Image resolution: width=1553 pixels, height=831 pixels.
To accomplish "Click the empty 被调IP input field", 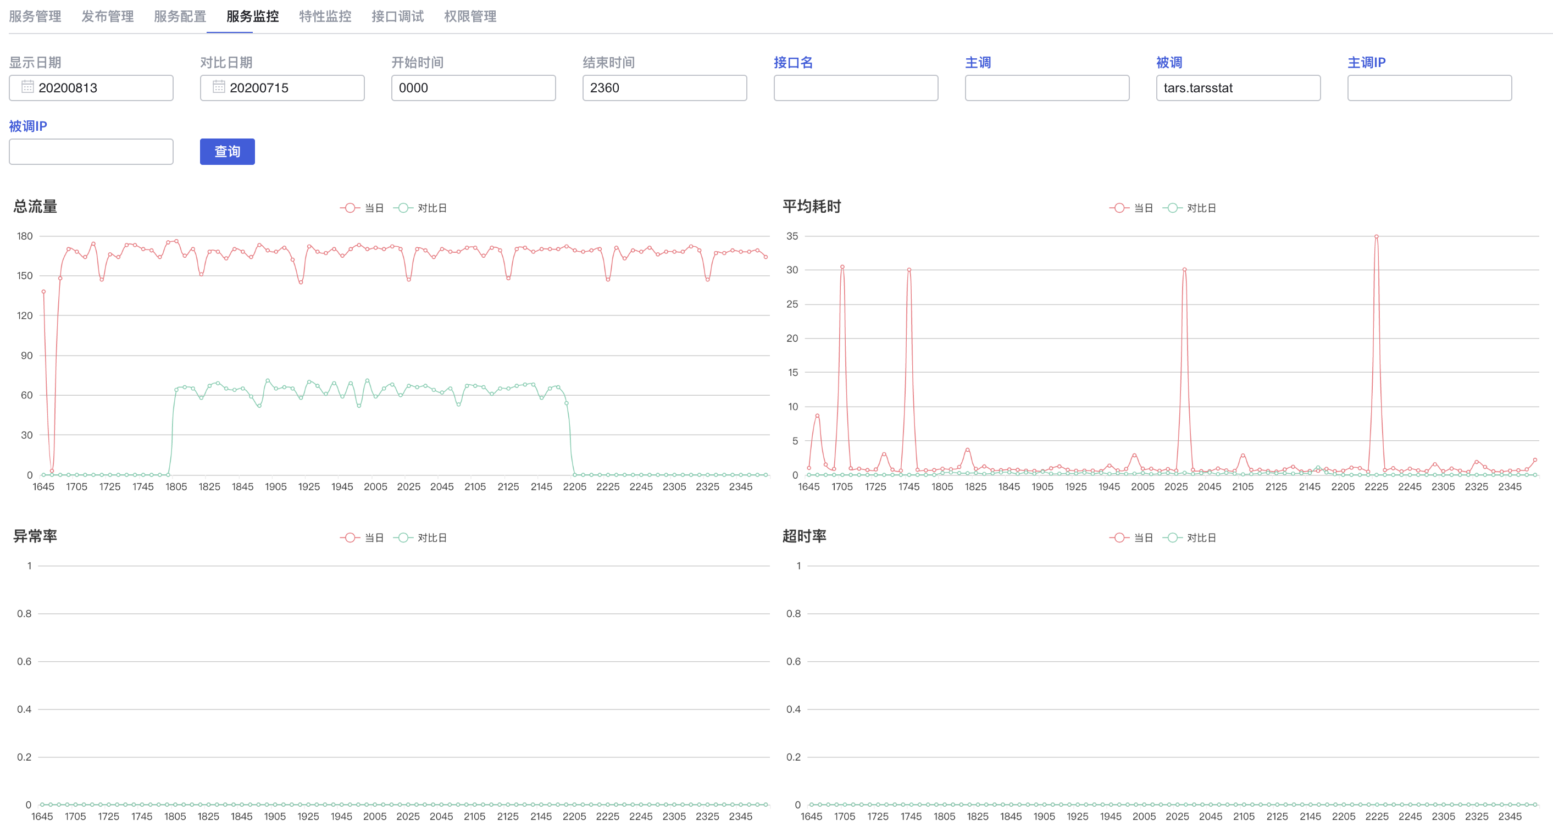I will (x=91, y=152).
